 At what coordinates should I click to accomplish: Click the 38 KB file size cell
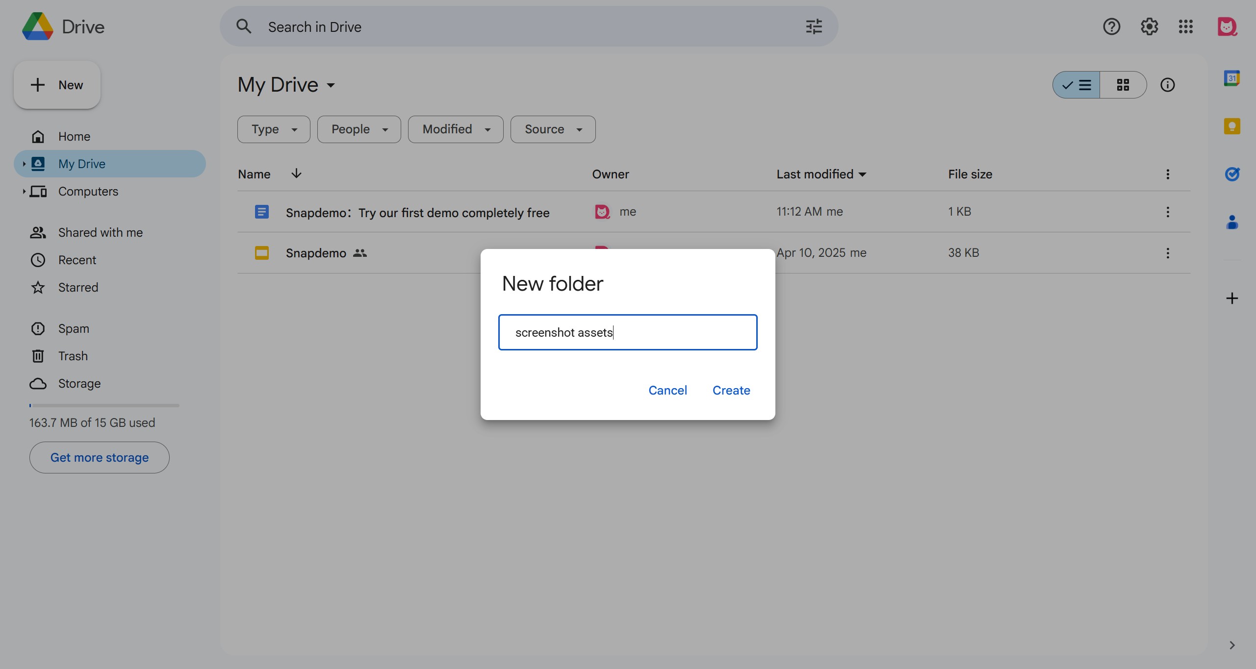[x=963, y=253]
